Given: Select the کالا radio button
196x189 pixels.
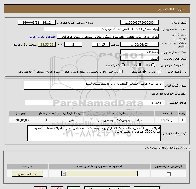Looking at the screenshot, I should [x=153, y=65].
